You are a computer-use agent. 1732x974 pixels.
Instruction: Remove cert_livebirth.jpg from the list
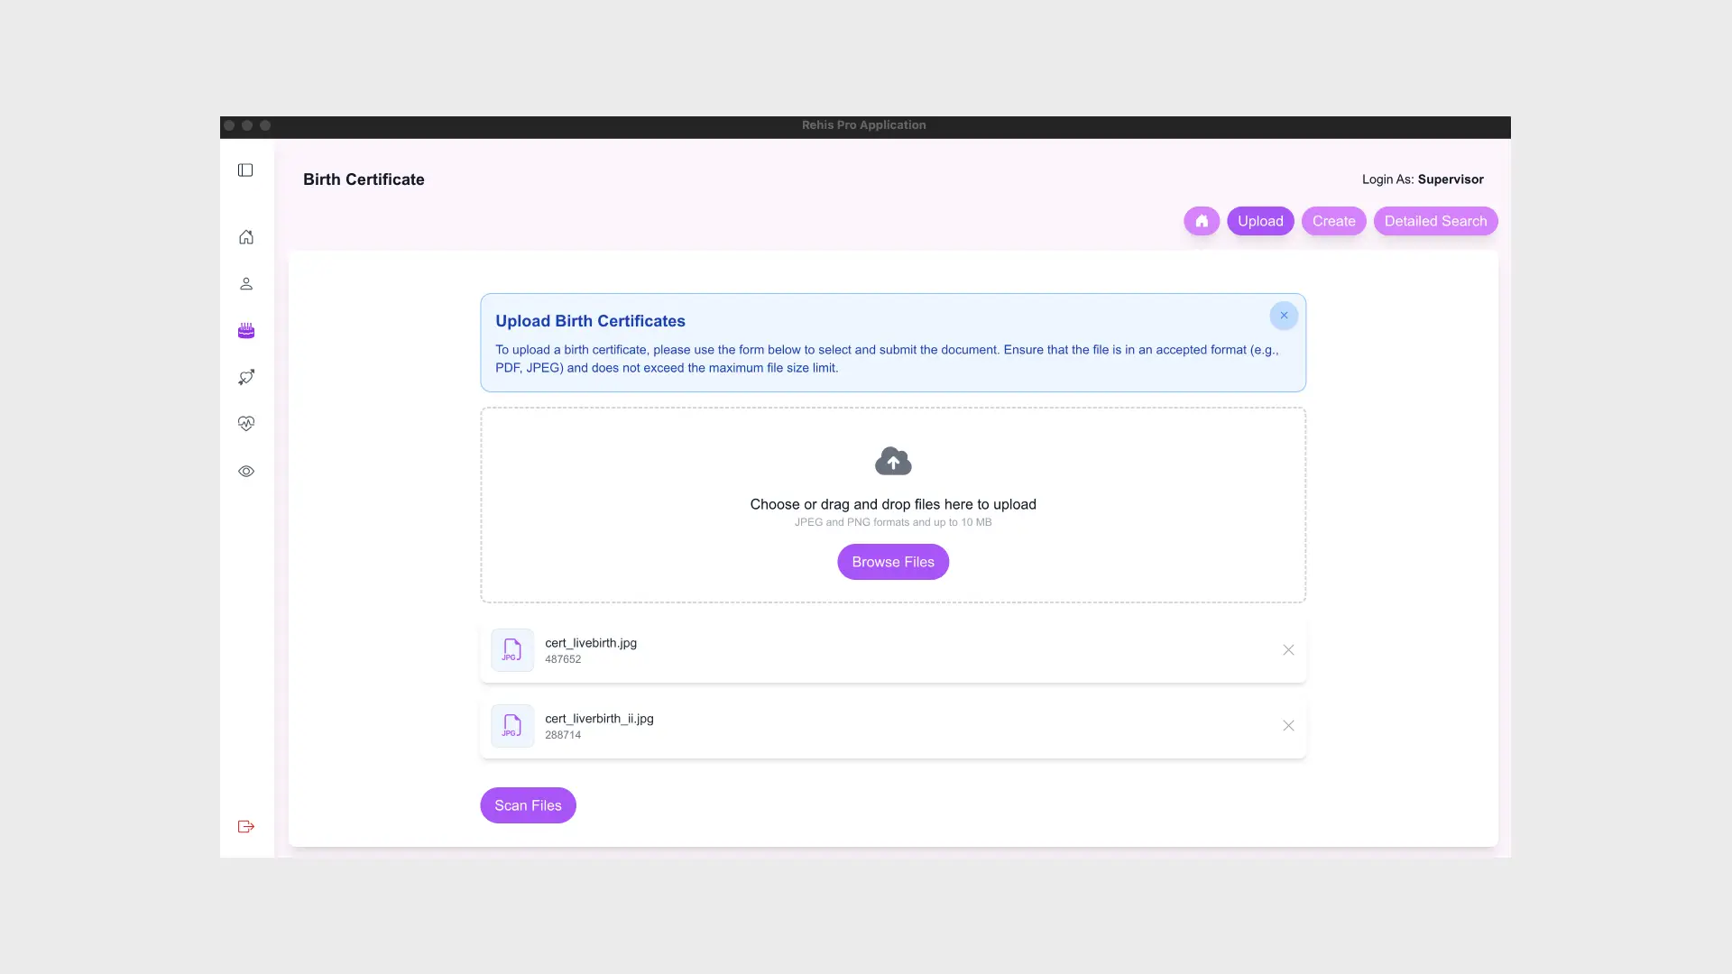[x=1288, y=650]
